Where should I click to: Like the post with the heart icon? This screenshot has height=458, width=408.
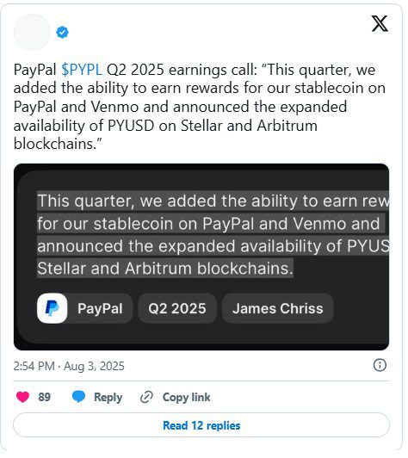coord(22,397)
